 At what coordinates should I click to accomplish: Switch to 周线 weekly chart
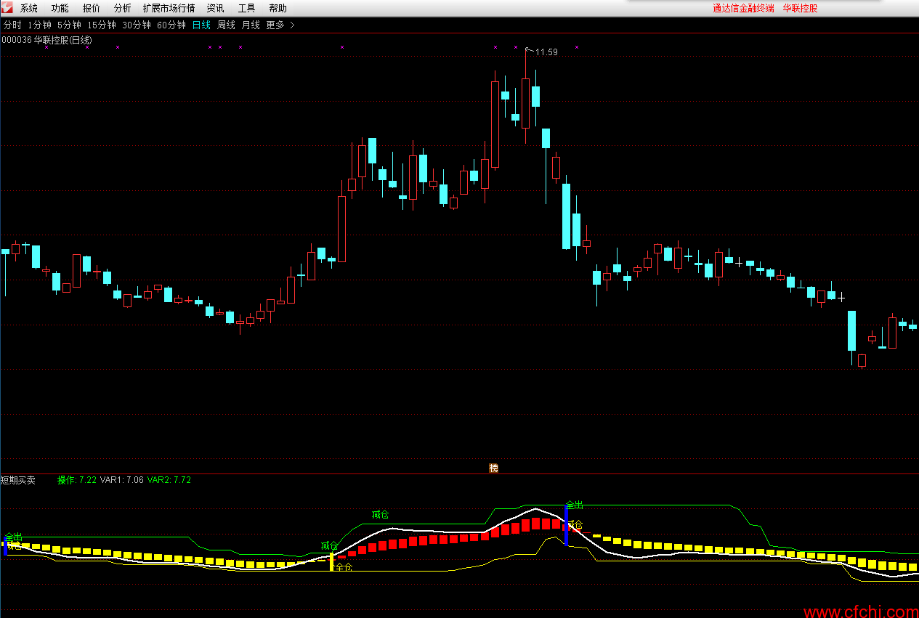pyautogui.click(x=227, y=25)
